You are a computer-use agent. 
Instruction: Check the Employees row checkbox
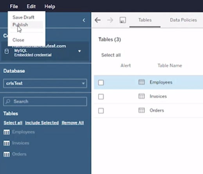pyautogui.click(x=101, y=83)
